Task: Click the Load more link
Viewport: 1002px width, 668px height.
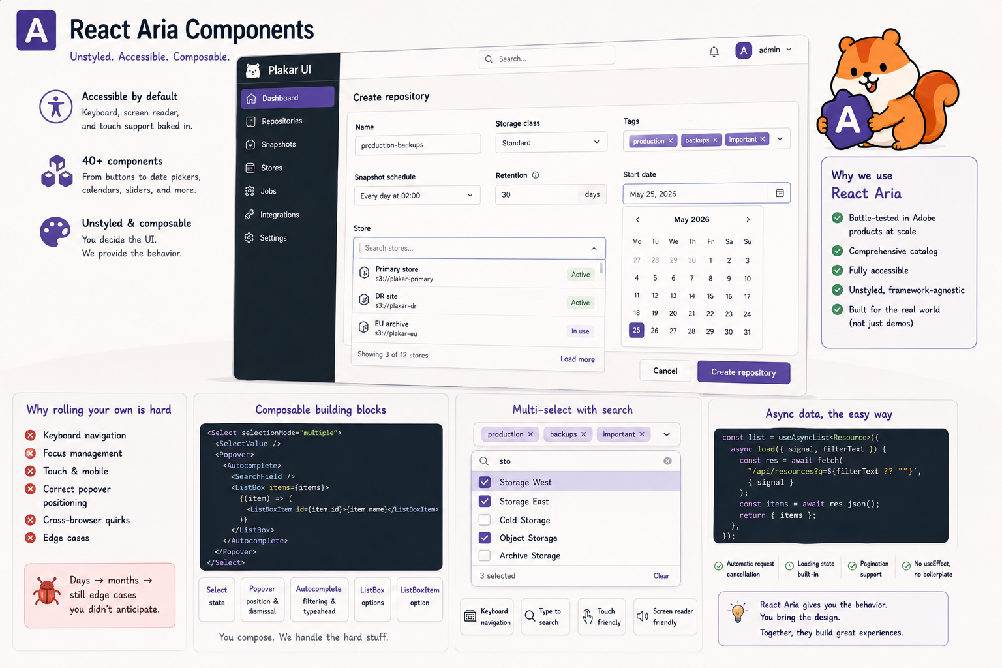Action: [577, 359]
